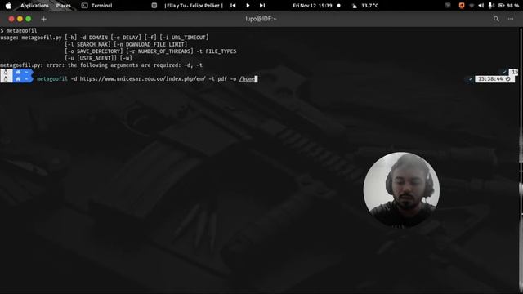Open the clock calendar 'Fri Nov 12 15:39'

(312, 6)
